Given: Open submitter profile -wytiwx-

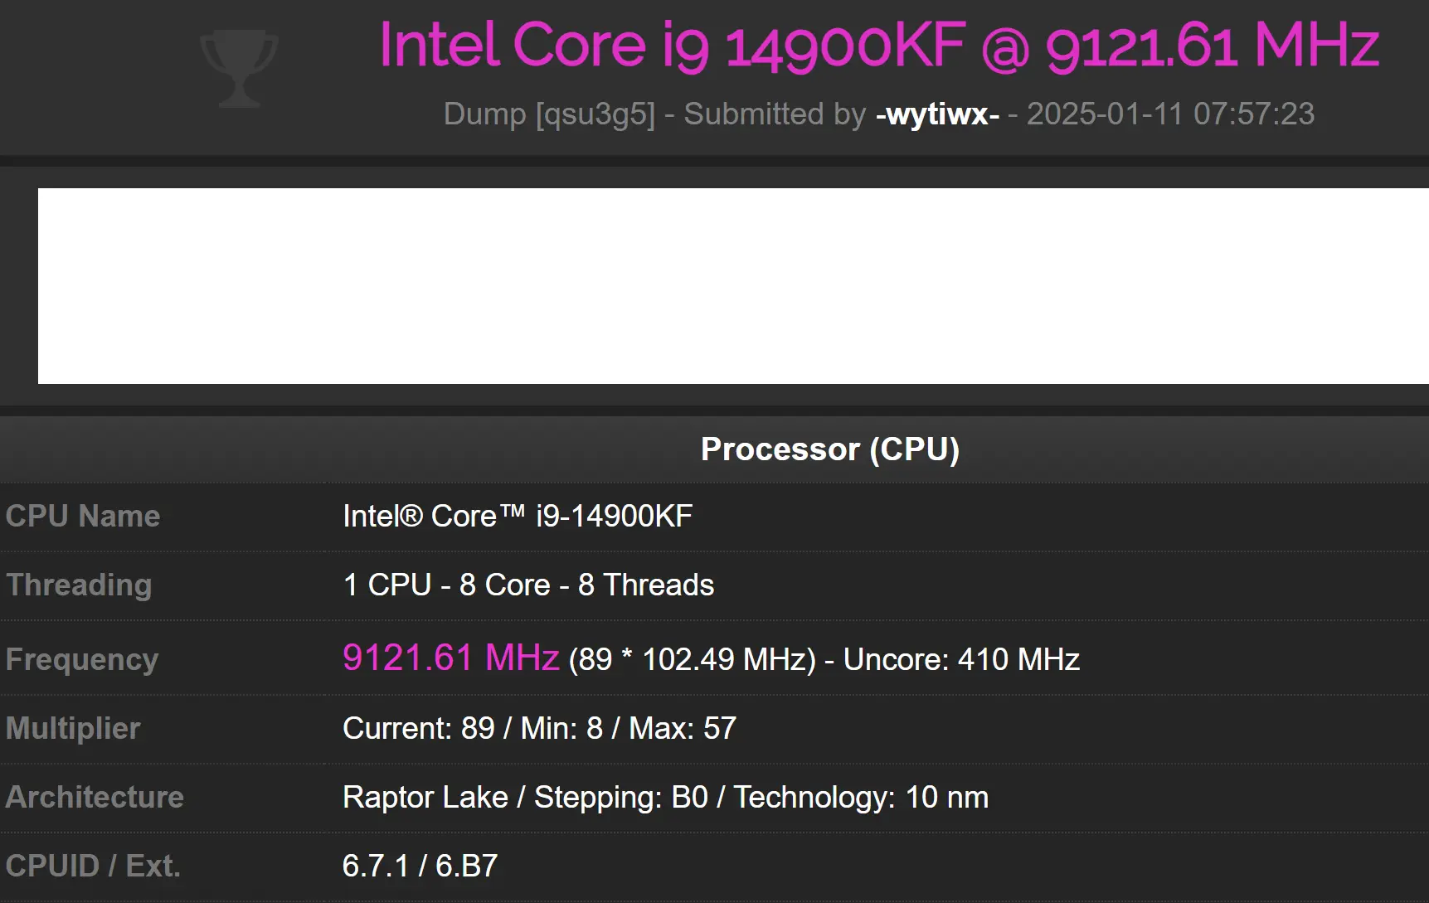Looking at the screenshot, I should pyautogui.click(x=937, y=114).
